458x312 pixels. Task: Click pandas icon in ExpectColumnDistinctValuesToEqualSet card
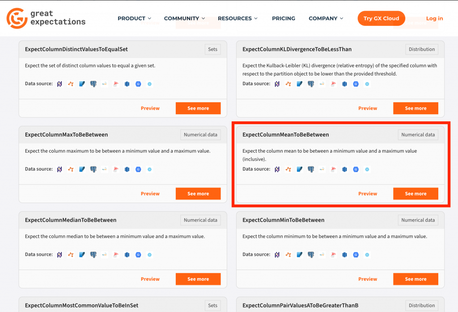(x=59, y=84)
